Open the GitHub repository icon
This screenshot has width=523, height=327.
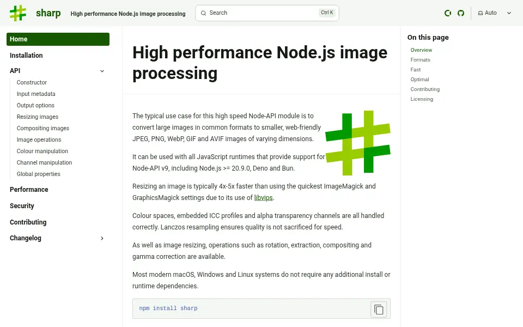click(x=461, y=13)
